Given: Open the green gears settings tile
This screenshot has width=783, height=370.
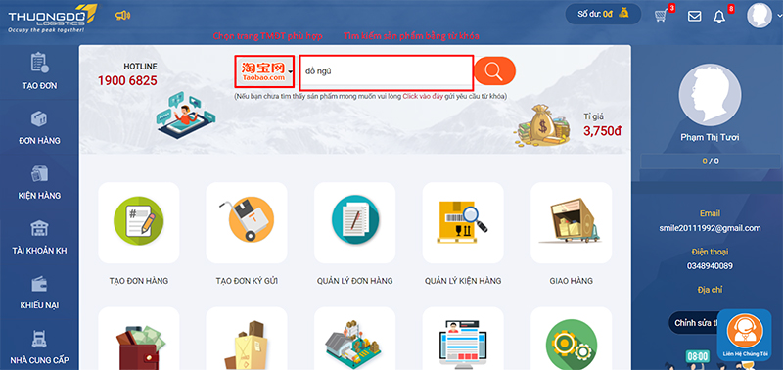Looking at the screenshot, I should click(572, 339).
